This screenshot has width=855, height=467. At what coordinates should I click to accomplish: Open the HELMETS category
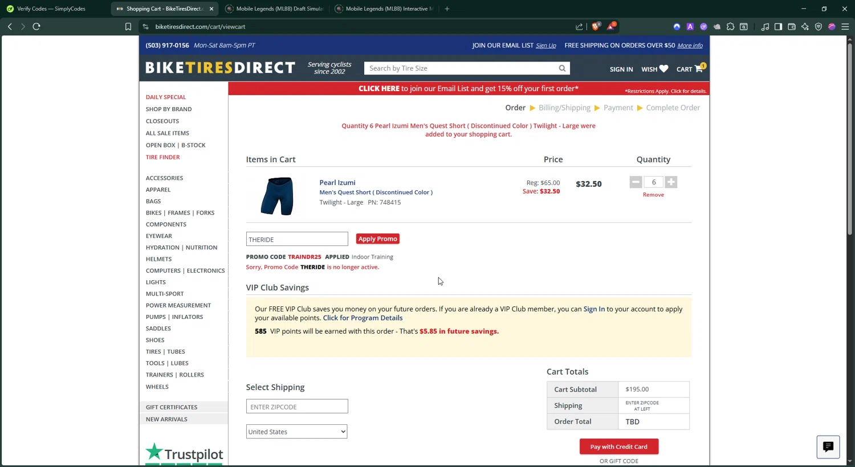click(158, 259)
